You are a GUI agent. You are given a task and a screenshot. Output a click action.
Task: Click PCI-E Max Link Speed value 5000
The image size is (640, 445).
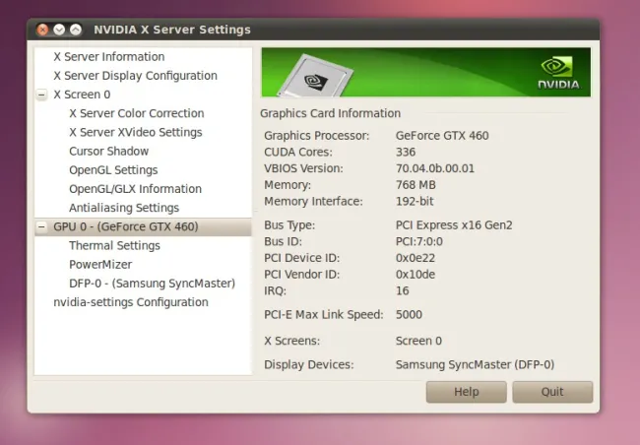pos(409,315)
